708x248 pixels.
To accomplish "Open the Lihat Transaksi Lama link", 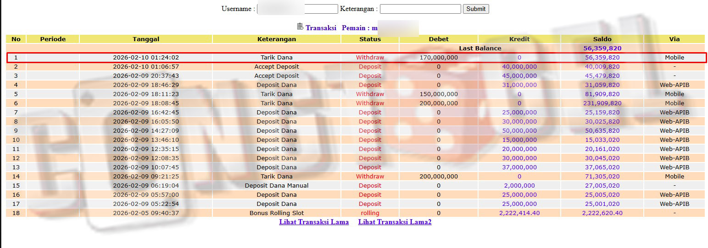I will (314, 222).
